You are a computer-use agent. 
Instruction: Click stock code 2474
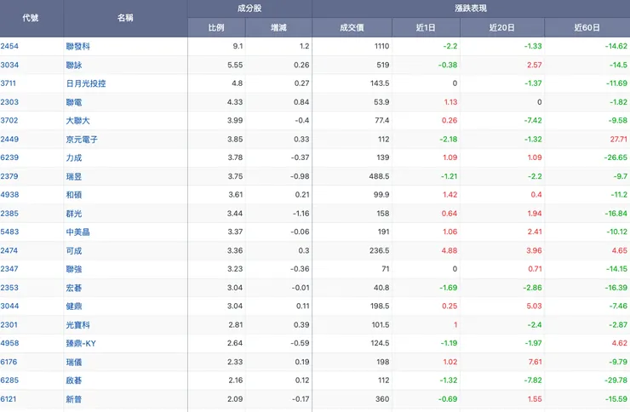[x=9, y=250]
